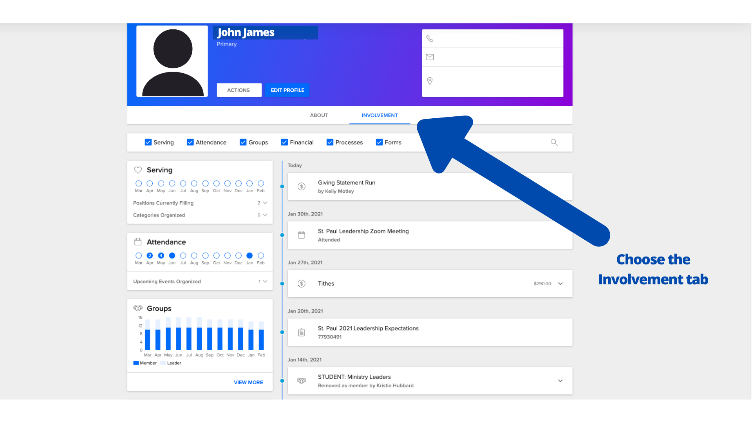Open the Actions button menu
The image size is (752, 423).
[x=239, y=90]
